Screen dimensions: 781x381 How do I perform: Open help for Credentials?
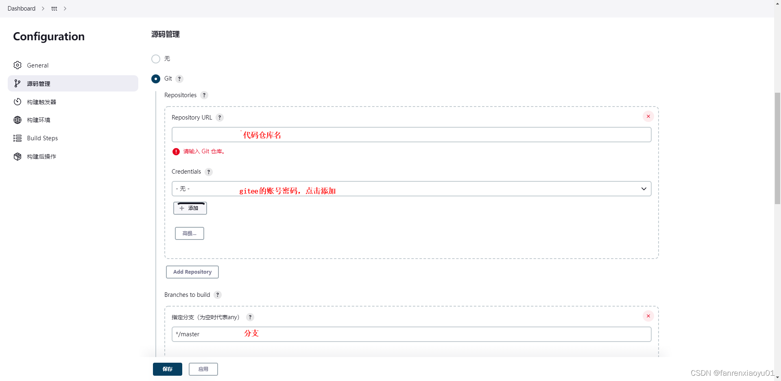(209, 172)
